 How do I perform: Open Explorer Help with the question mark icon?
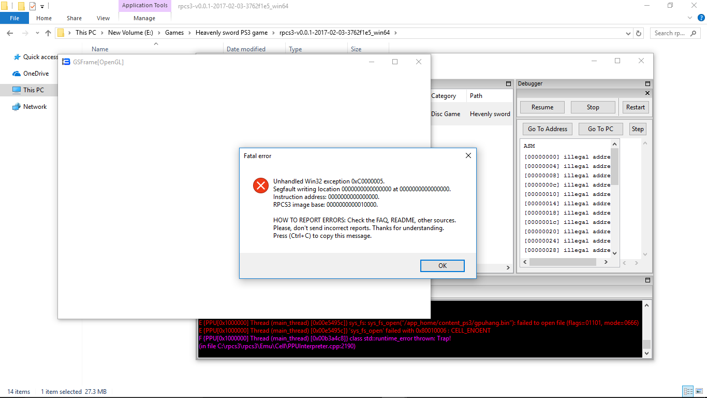coord(701,18)
